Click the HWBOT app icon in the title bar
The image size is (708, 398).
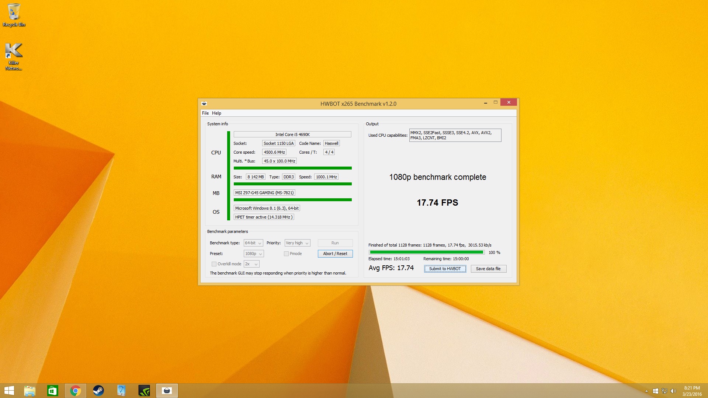click(204, 104)
